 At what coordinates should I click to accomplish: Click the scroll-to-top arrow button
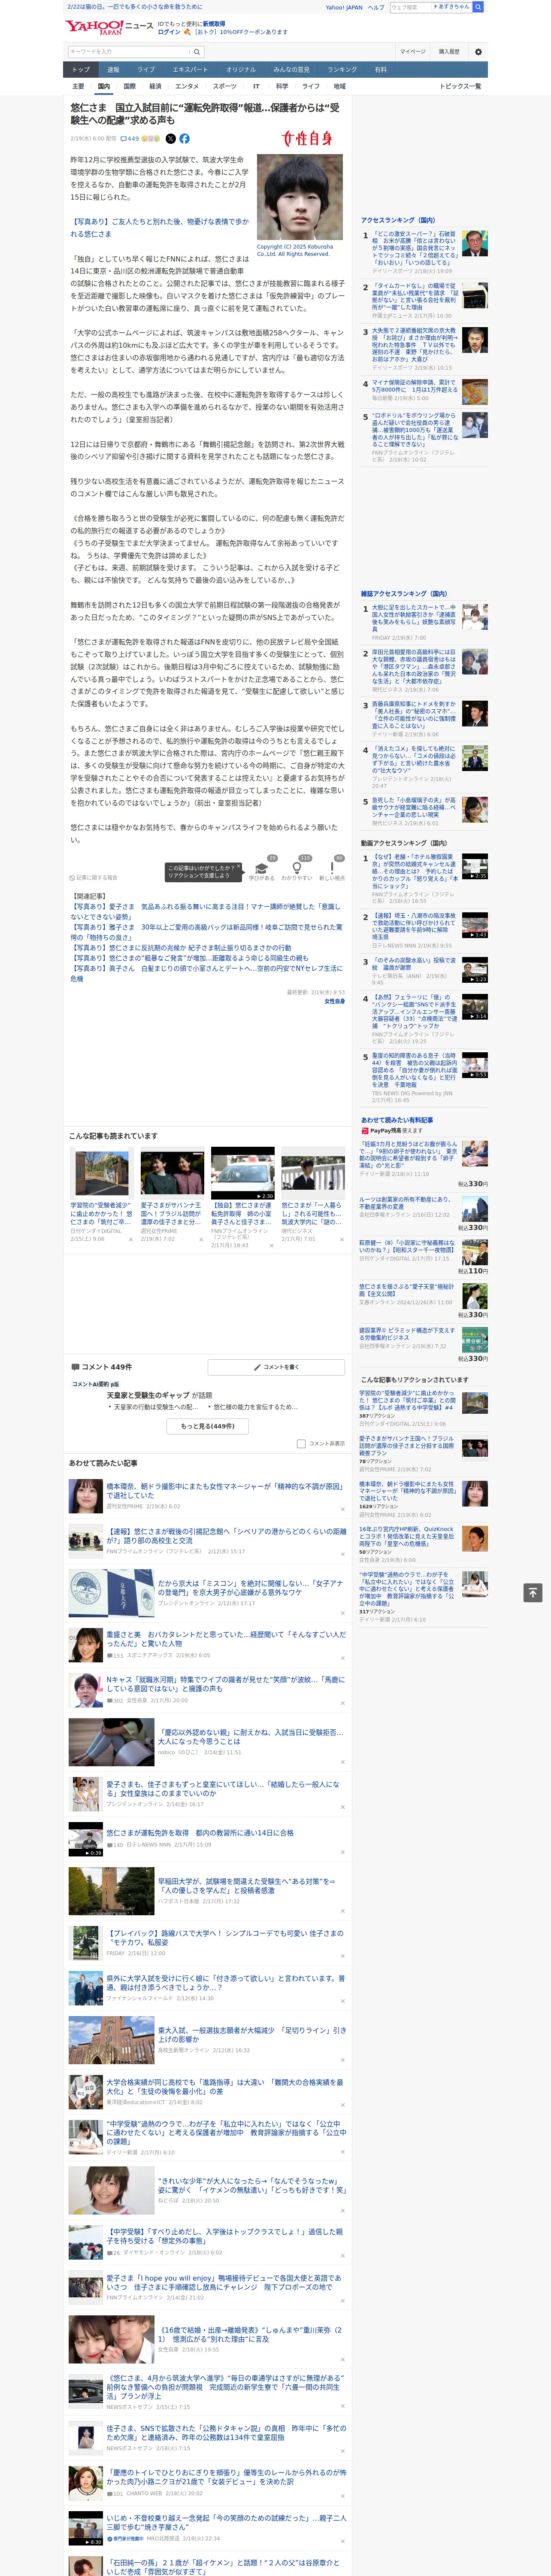[x=533, y=1592]
